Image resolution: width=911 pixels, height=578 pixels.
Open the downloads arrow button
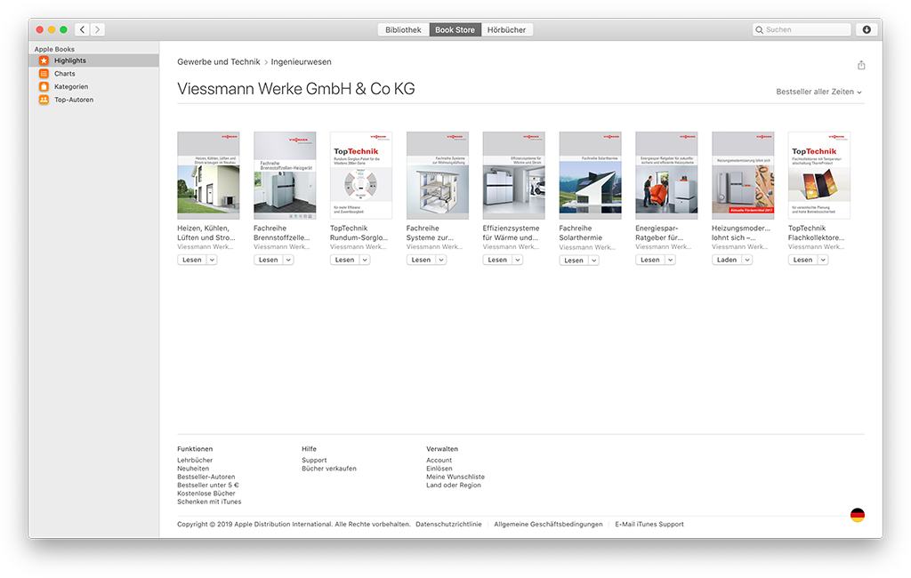coord(867,29)
